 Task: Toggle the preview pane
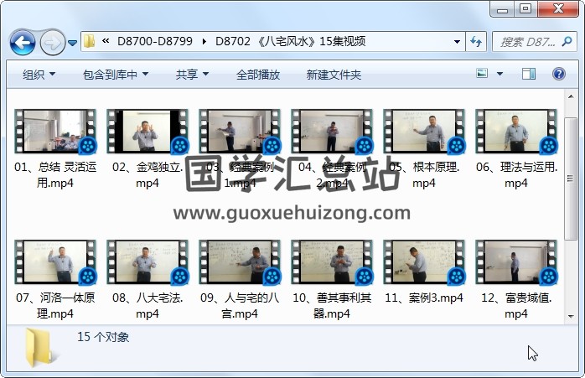(528, 74)
